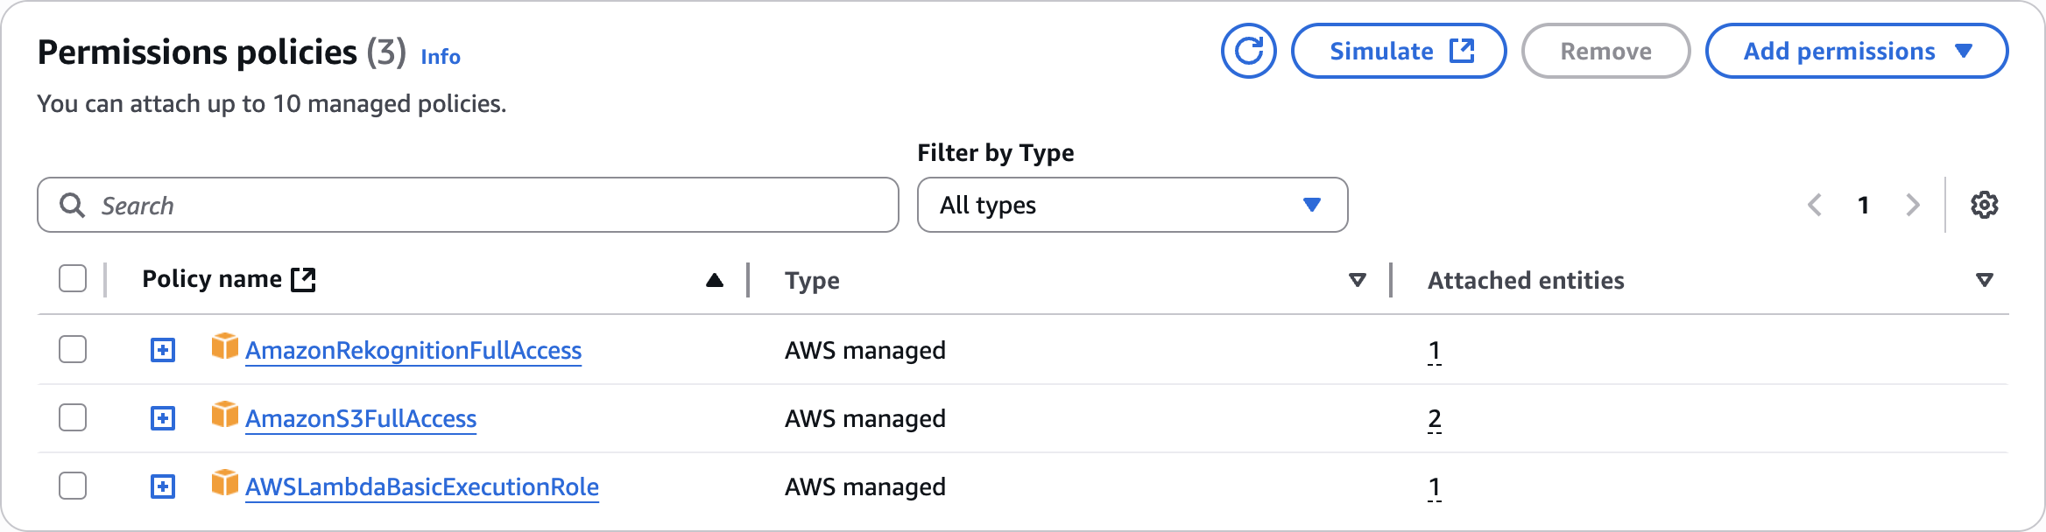
Task: Click the Policy name external link icon
Action: click(303, 279)
